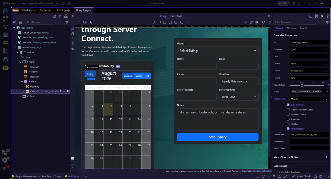Open in browser share icon
The image size is (331, 179).
click(251, 22)
